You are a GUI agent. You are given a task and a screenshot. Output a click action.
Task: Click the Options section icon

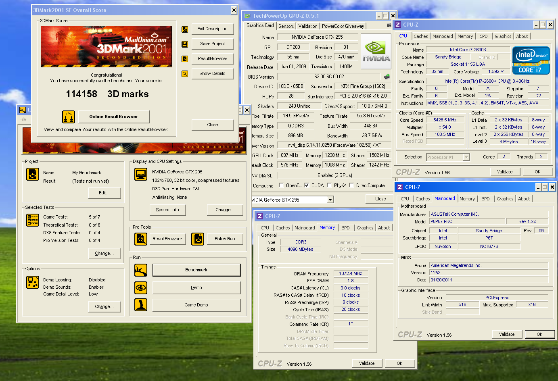point(33,282)
